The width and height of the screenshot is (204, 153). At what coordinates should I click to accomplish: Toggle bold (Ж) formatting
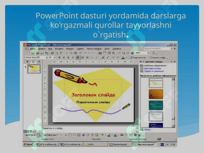pos(59,57)
